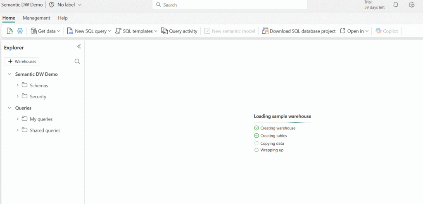Click the refresh icon in the toolbar
Image resolution: width=423 pixels, height=204 pixels.
10,31
